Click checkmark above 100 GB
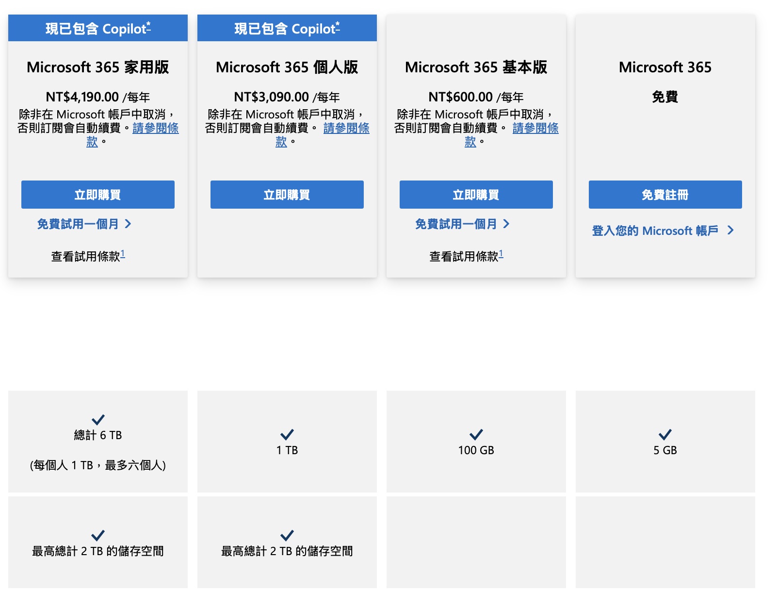This screenshot has height=592, width=777. [x=476, y=435]
